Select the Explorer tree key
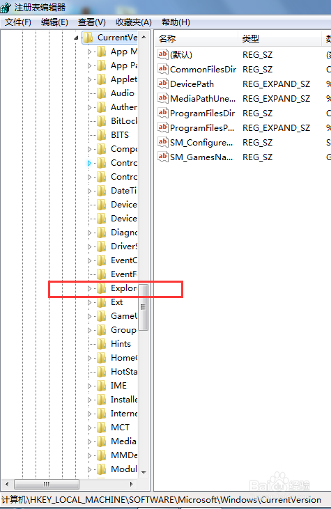This screenshot has height=509, width=331. (x=124, y=288)
